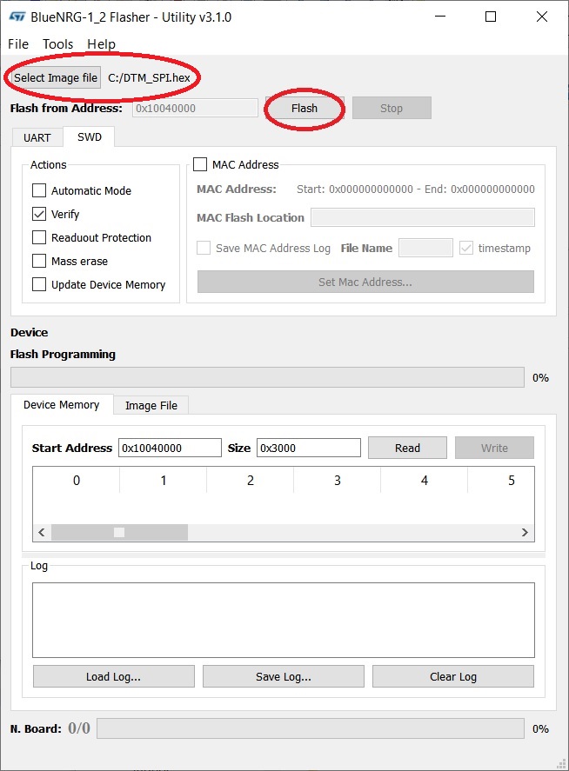Click the Size input field
Screen dimensions: 569x771
click(x=309, y=448)
